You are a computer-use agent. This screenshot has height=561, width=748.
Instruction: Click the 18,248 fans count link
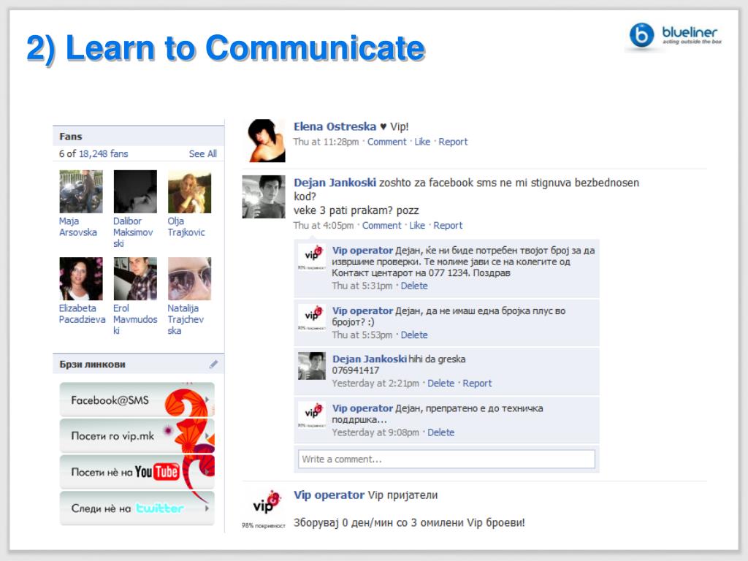click(104, 153)
